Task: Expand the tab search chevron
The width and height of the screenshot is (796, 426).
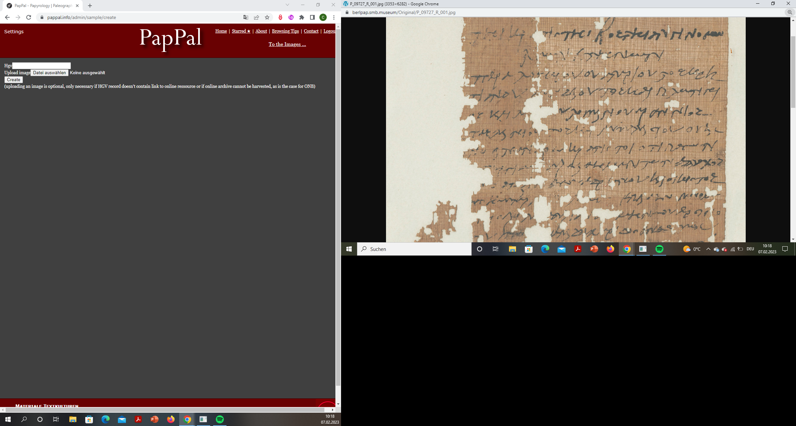Action: click(287, 5)
